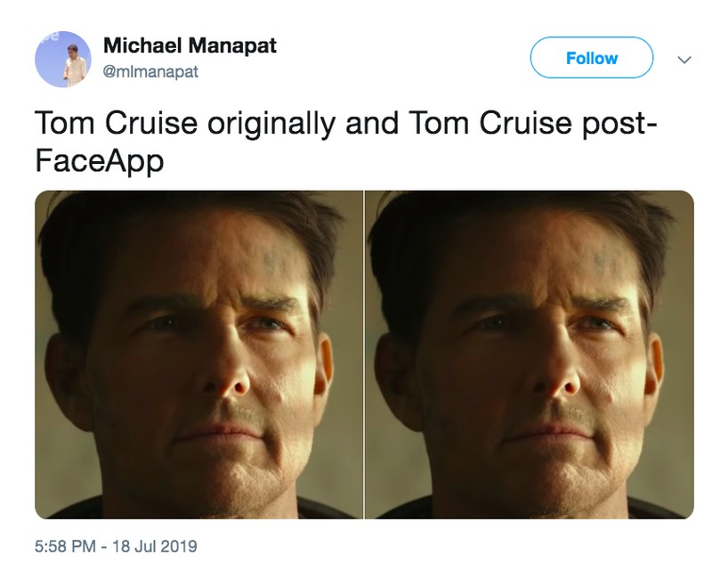
Task: Open the right post-FaceApp photo
Action: pyautogui.click(x=530, y=355)
